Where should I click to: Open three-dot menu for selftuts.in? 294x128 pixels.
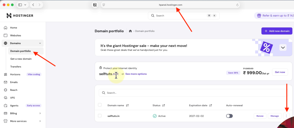click(287, 116)
